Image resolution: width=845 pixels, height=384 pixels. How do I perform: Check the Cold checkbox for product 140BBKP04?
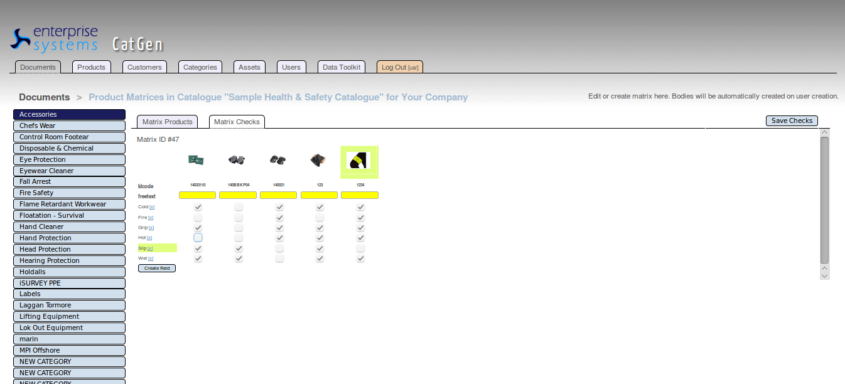239,207
